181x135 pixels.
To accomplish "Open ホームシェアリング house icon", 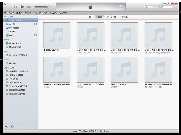I will point(7,55).
